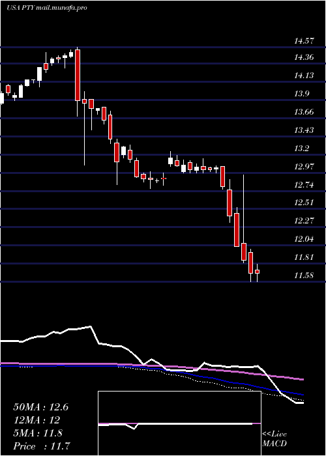Click the 12.51 price axis label
Screen dimensions: 326x456
(304, 203)
